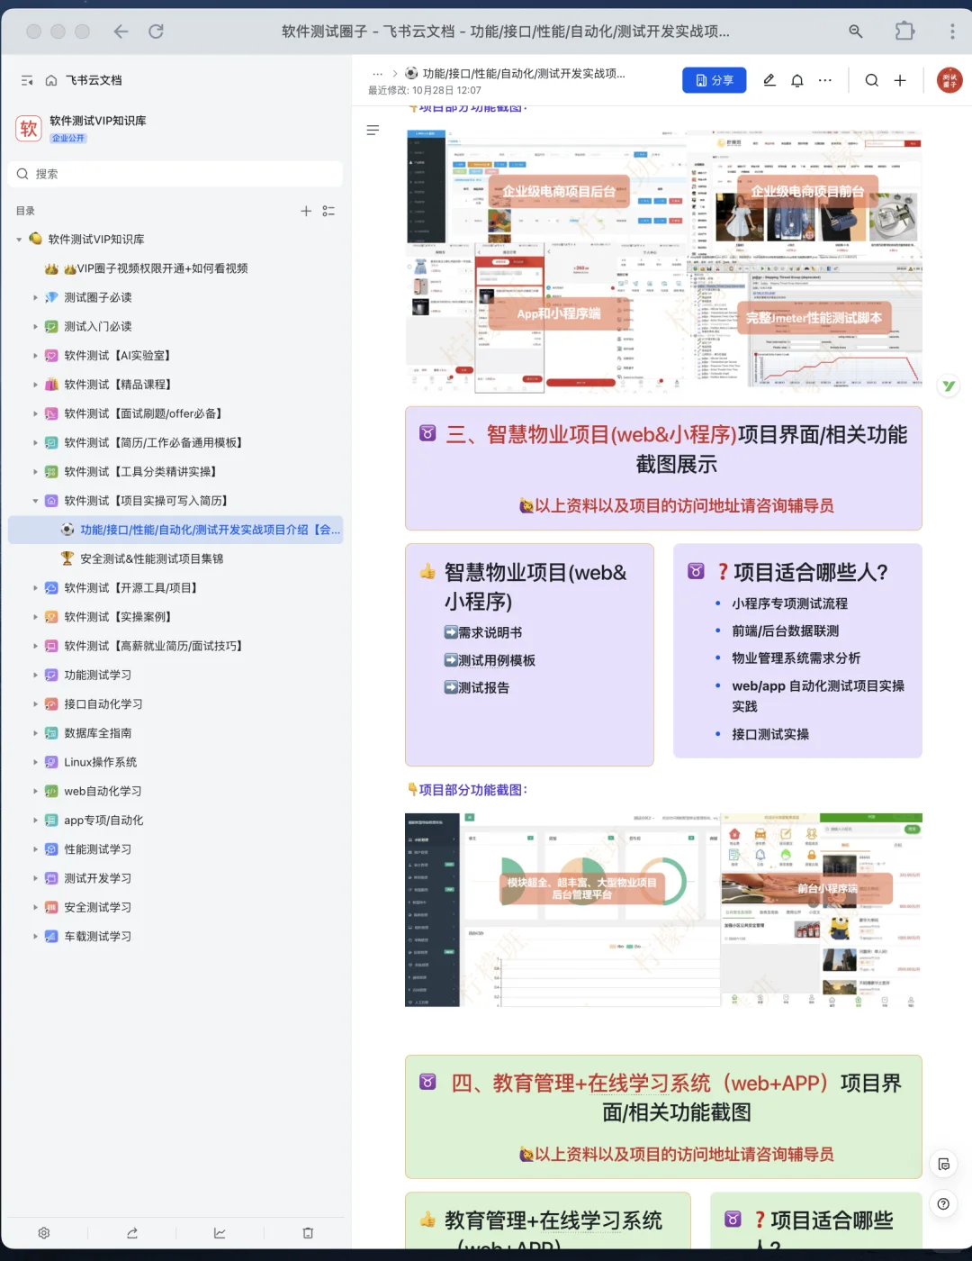Viewport: 972px width, 1261px height.
Task: Open the trash icon at the bottom toolbar
Action: point(308,1233)
